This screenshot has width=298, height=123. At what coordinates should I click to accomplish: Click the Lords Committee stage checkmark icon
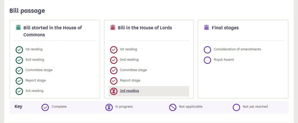click(x=114, y=71)
